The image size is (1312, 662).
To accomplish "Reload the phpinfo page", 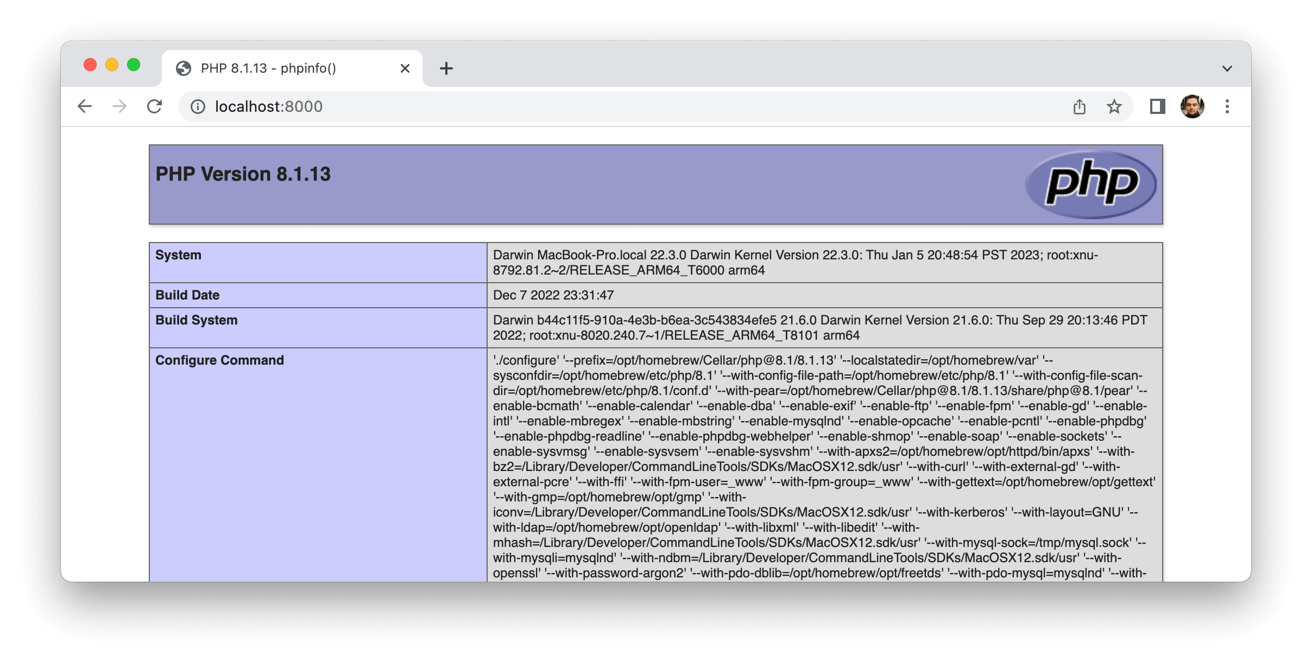I will tap(155, 106).
